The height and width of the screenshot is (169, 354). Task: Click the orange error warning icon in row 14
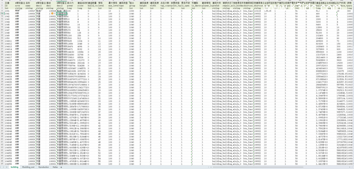coord(52,13)
